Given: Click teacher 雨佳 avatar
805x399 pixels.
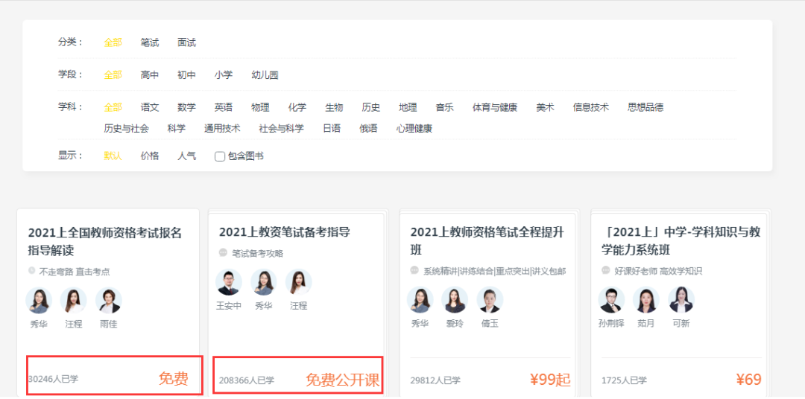Looking at the screenshot, I should pyautogui.click(x=108, y=301).
